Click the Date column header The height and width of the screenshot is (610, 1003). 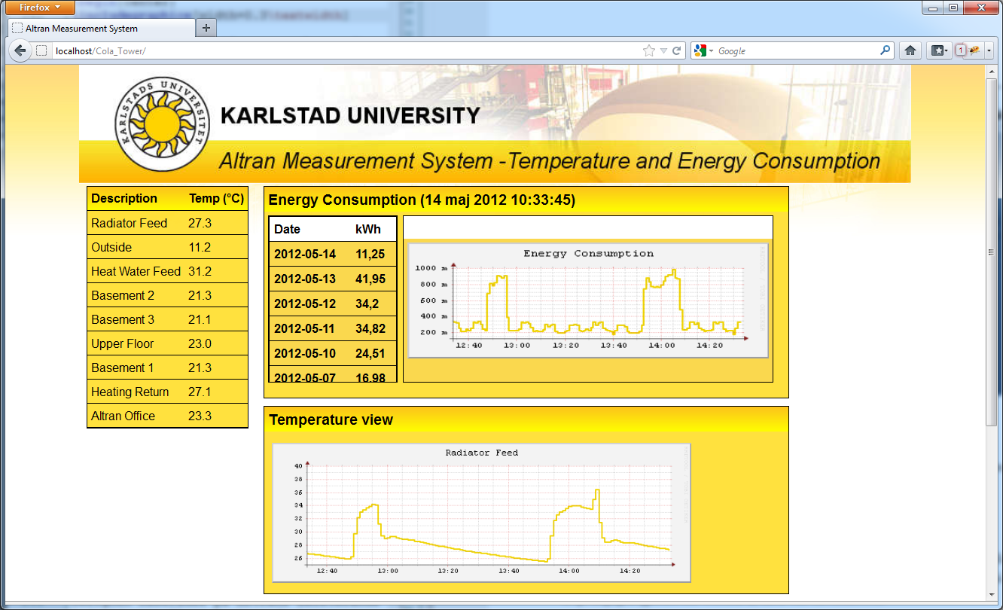(x=287, y=229)
